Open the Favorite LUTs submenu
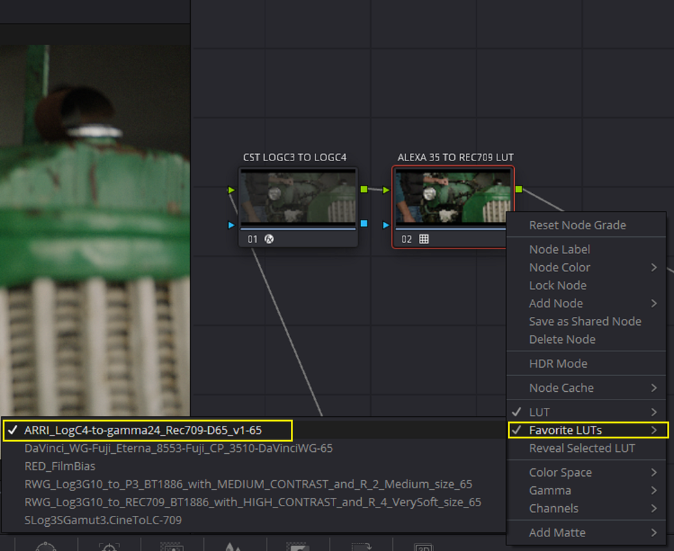This screenshot has width=674, height=551. pos(588,430)
